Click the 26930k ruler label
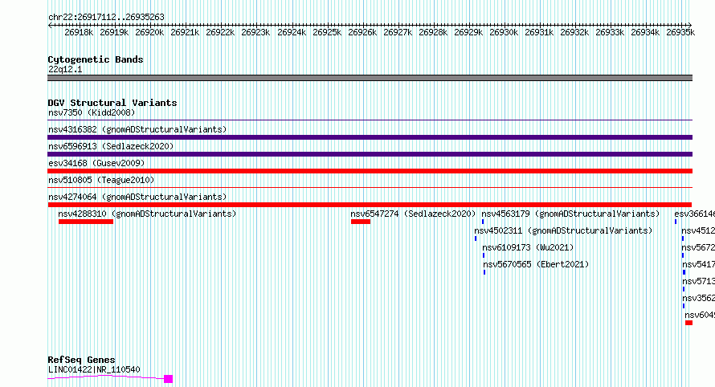 click(x=504, y=32)
